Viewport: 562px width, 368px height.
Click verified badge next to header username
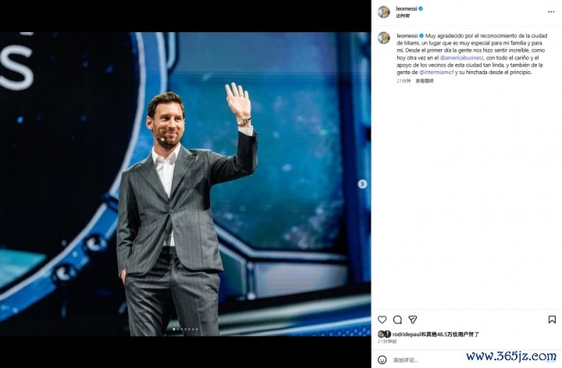(x=421, y=9)
